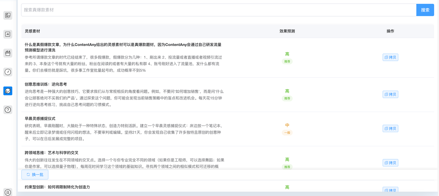Copy the 逆向思考 material with 拷贝
This screenshot has width=439, height=196.
click(x=390, y=94)
